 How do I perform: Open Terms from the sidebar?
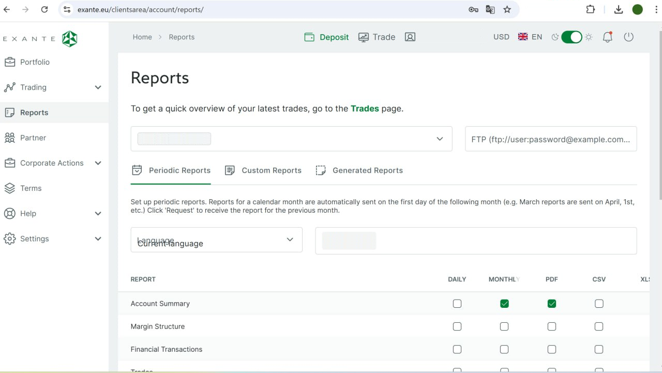pos(31,188)
